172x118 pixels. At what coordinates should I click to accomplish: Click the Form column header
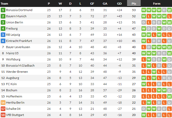[x=157, y=4]
